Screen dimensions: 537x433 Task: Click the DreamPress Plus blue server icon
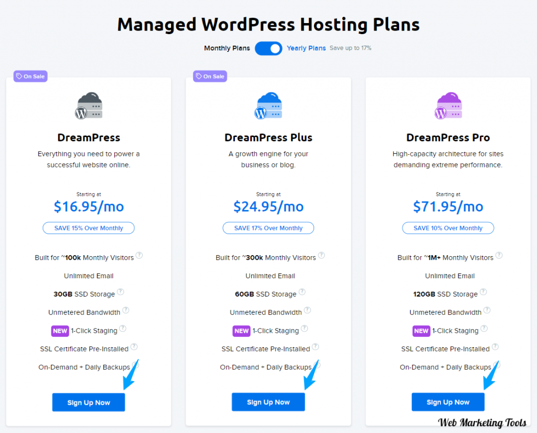pyautogui.click(x=268, y=105)
